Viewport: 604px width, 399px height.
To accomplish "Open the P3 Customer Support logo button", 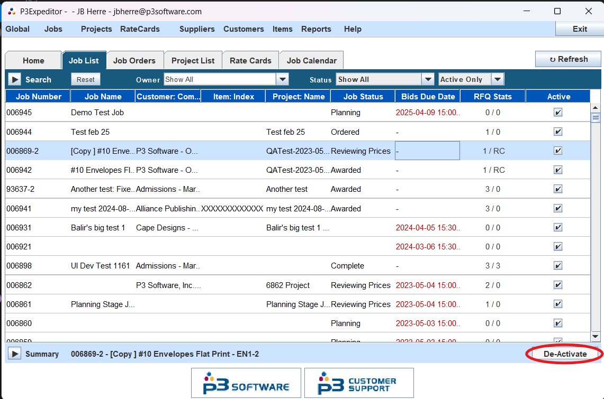I will [359, 383].
